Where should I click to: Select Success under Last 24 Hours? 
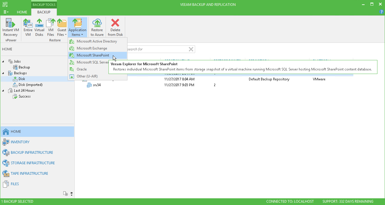[x=24, y=96]
